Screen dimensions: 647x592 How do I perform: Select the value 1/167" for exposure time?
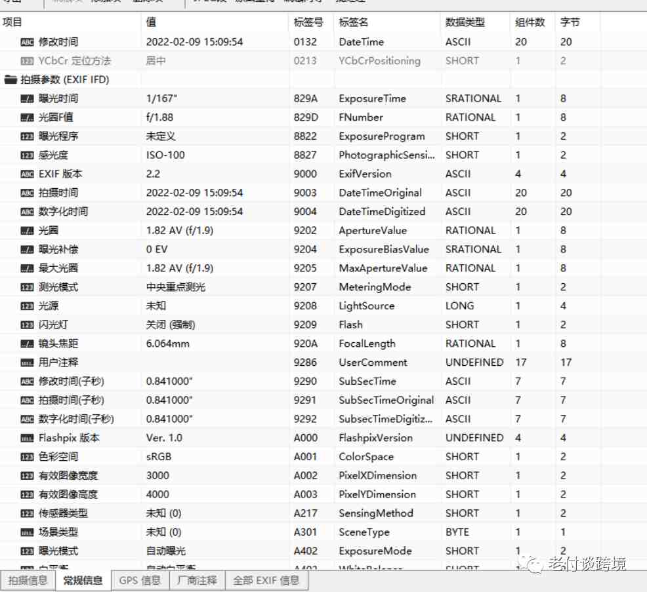[161, 98]
